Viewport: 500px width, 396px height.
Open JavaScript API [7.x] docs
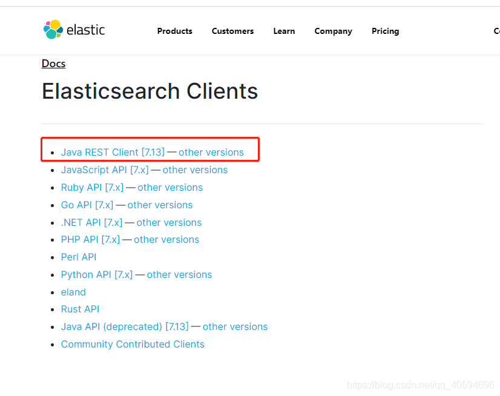(x=105, y=170)
